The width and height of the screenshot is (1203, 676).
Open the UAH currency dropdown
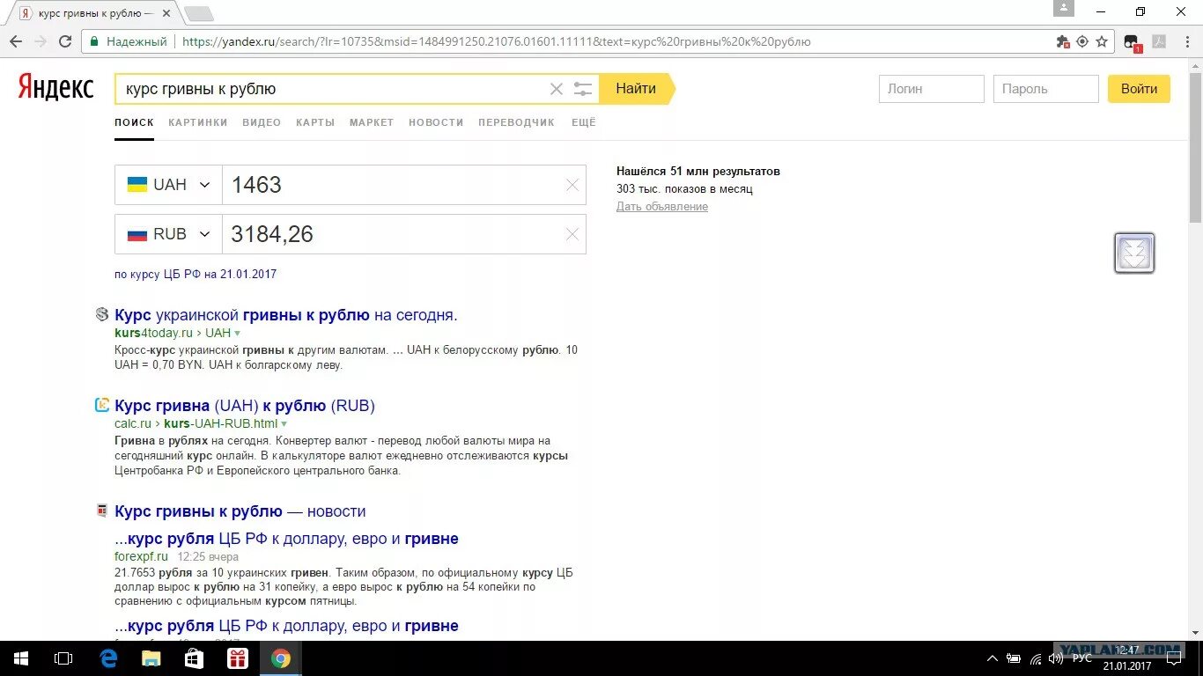[168, 185]
